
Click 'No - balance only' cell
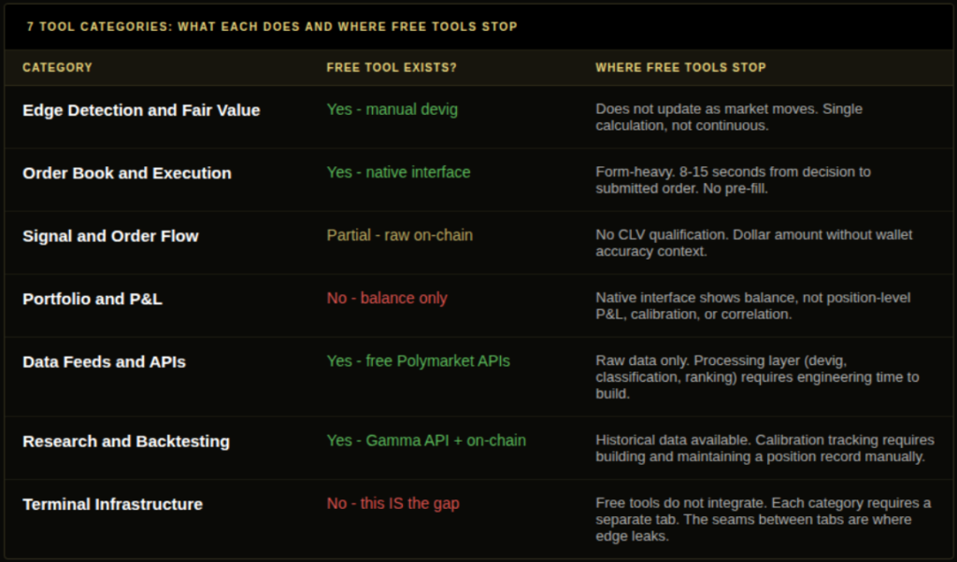tap(387, 298)
